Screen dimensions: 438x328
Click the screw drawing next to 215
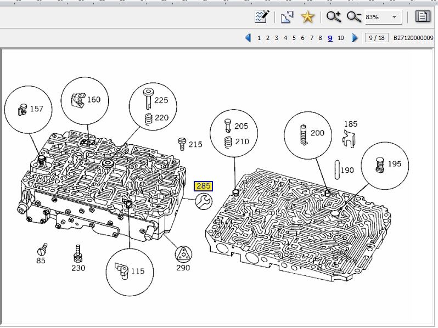click(x=182, y=144)
